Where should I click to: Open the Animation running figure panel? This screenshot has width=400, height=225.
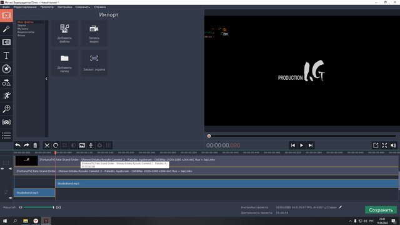6,96
